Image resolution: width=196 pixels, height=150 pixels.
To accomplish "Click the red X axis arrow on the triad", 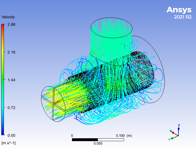I will point(174,133).
